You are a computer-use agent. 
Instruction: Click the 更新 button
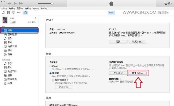pos(118,42)
